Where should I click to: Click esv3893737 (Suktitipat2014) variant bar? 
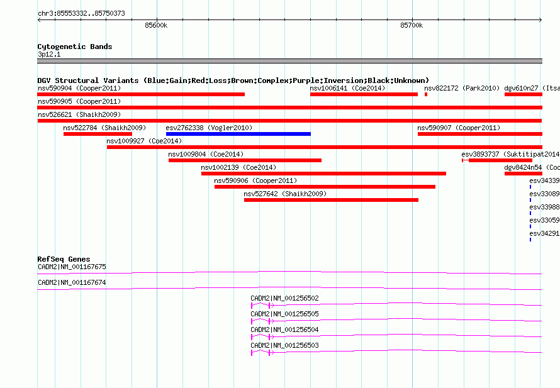coord(497,160)
